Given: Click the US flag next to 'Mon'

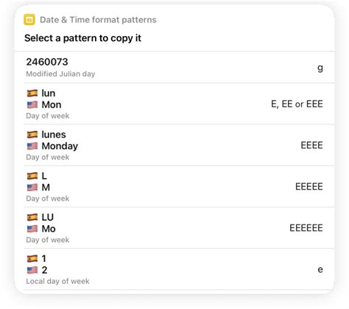Looking at the screenshot, I should (32, 104).
